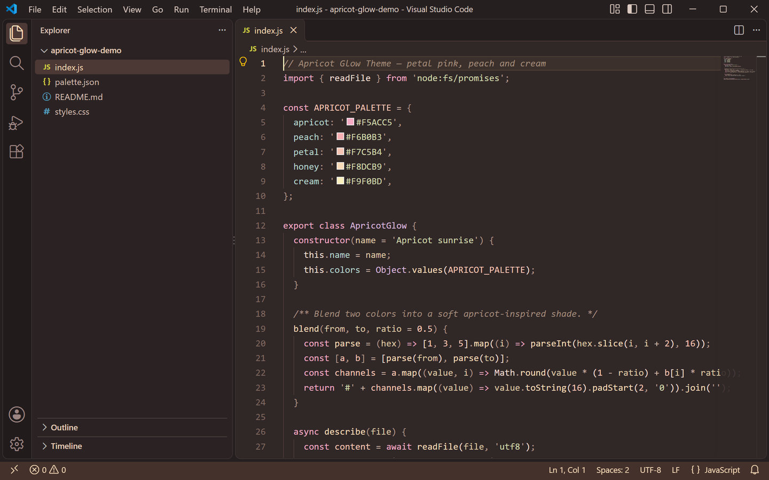Open the Customize Layout control
Viewport: 769px width, 480px height.
(x=615, y=9)
